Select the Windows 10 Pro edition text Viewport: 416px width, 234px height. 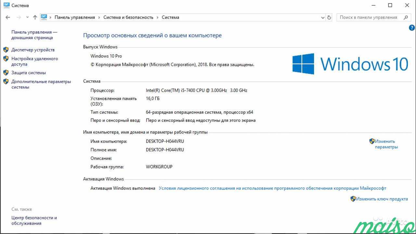click(106, 56)
